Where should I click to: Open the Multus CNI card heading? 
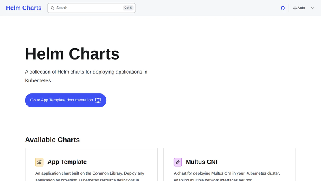(201, 162)
